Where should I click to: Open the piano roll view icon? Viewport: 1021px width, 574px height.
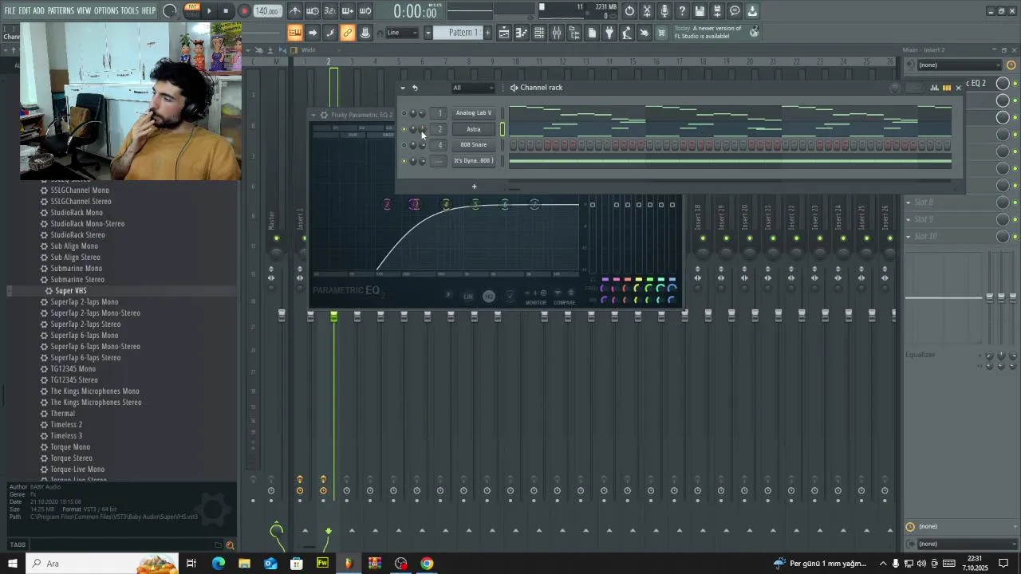522,33
